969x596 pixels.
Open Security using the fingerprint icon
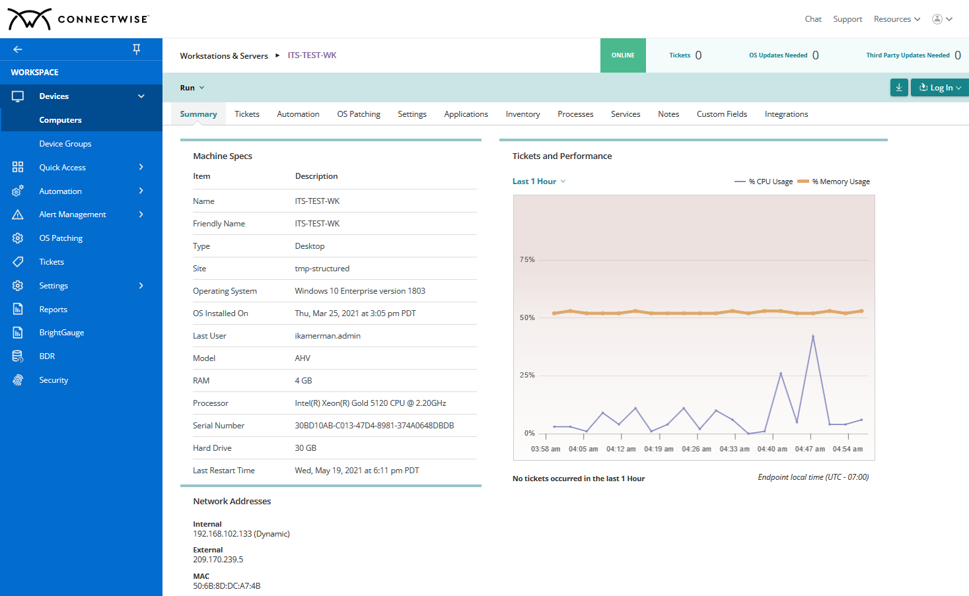(x=18, y=380)
